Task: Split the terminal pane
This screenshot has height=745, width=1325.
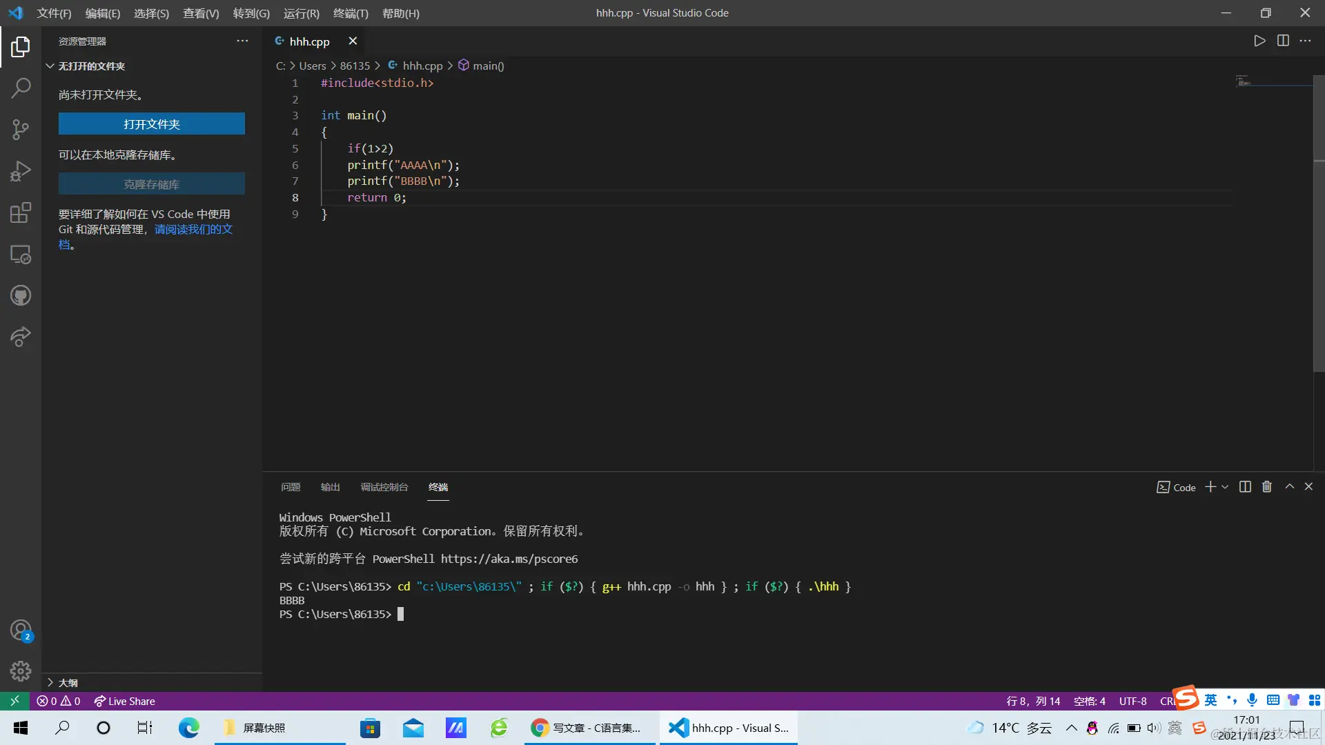Action: click(1245, 487)
